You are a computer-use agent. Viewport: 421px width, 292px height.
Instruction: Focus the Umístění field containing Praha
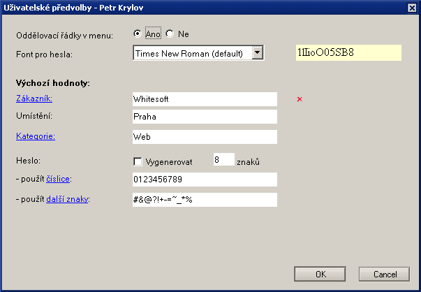click(204, 117)
